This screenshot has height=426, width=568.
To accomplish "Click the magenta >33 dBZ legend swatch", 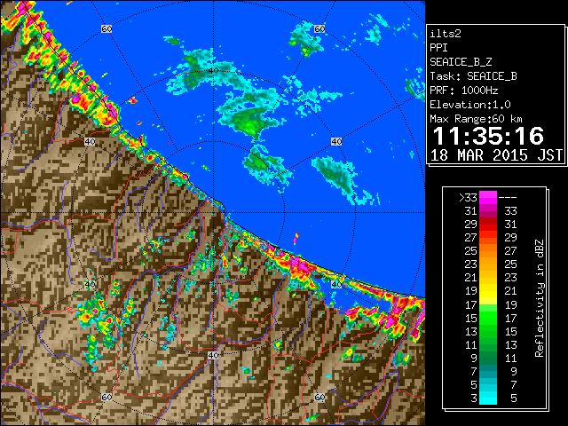I will (488, 198).
